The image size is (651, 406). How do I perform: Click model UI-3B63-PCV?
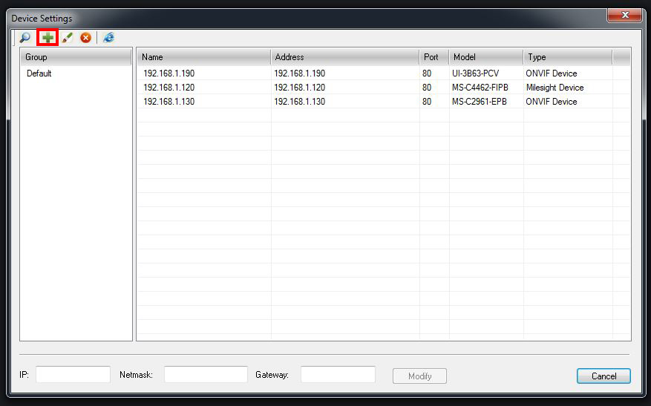(x=475, y=73)
